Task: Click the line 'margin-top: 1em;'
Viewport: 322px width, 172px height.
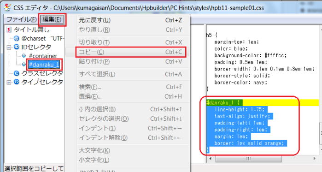Action: click(x=237, y=42)
